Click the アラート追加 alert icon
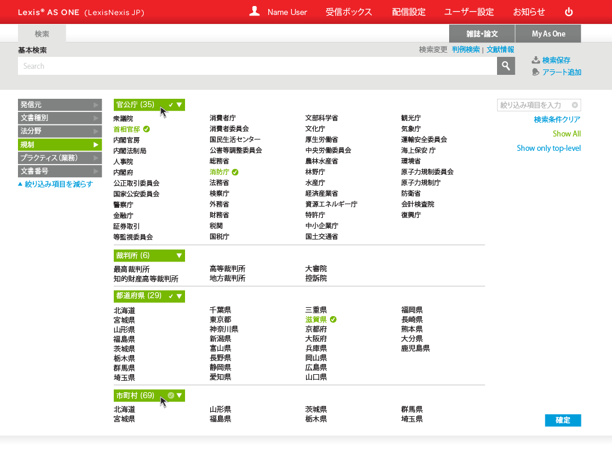612x458 pixels. (536, 72)
